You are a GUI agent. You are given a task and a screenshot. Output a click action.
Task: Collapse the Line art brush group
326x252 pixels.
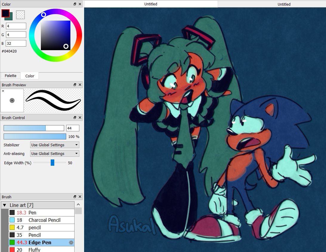[4, 205]
